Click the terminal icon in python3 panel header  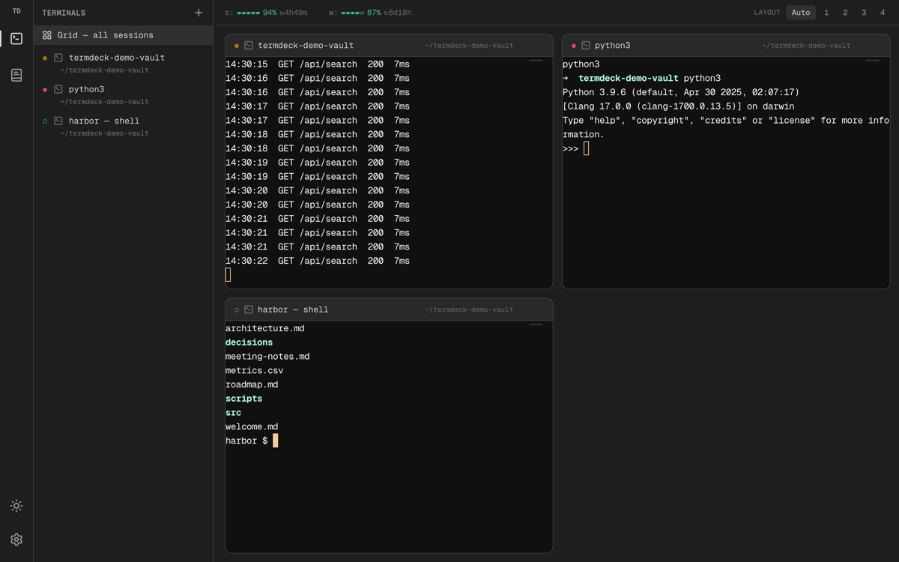tap(586, 46)
